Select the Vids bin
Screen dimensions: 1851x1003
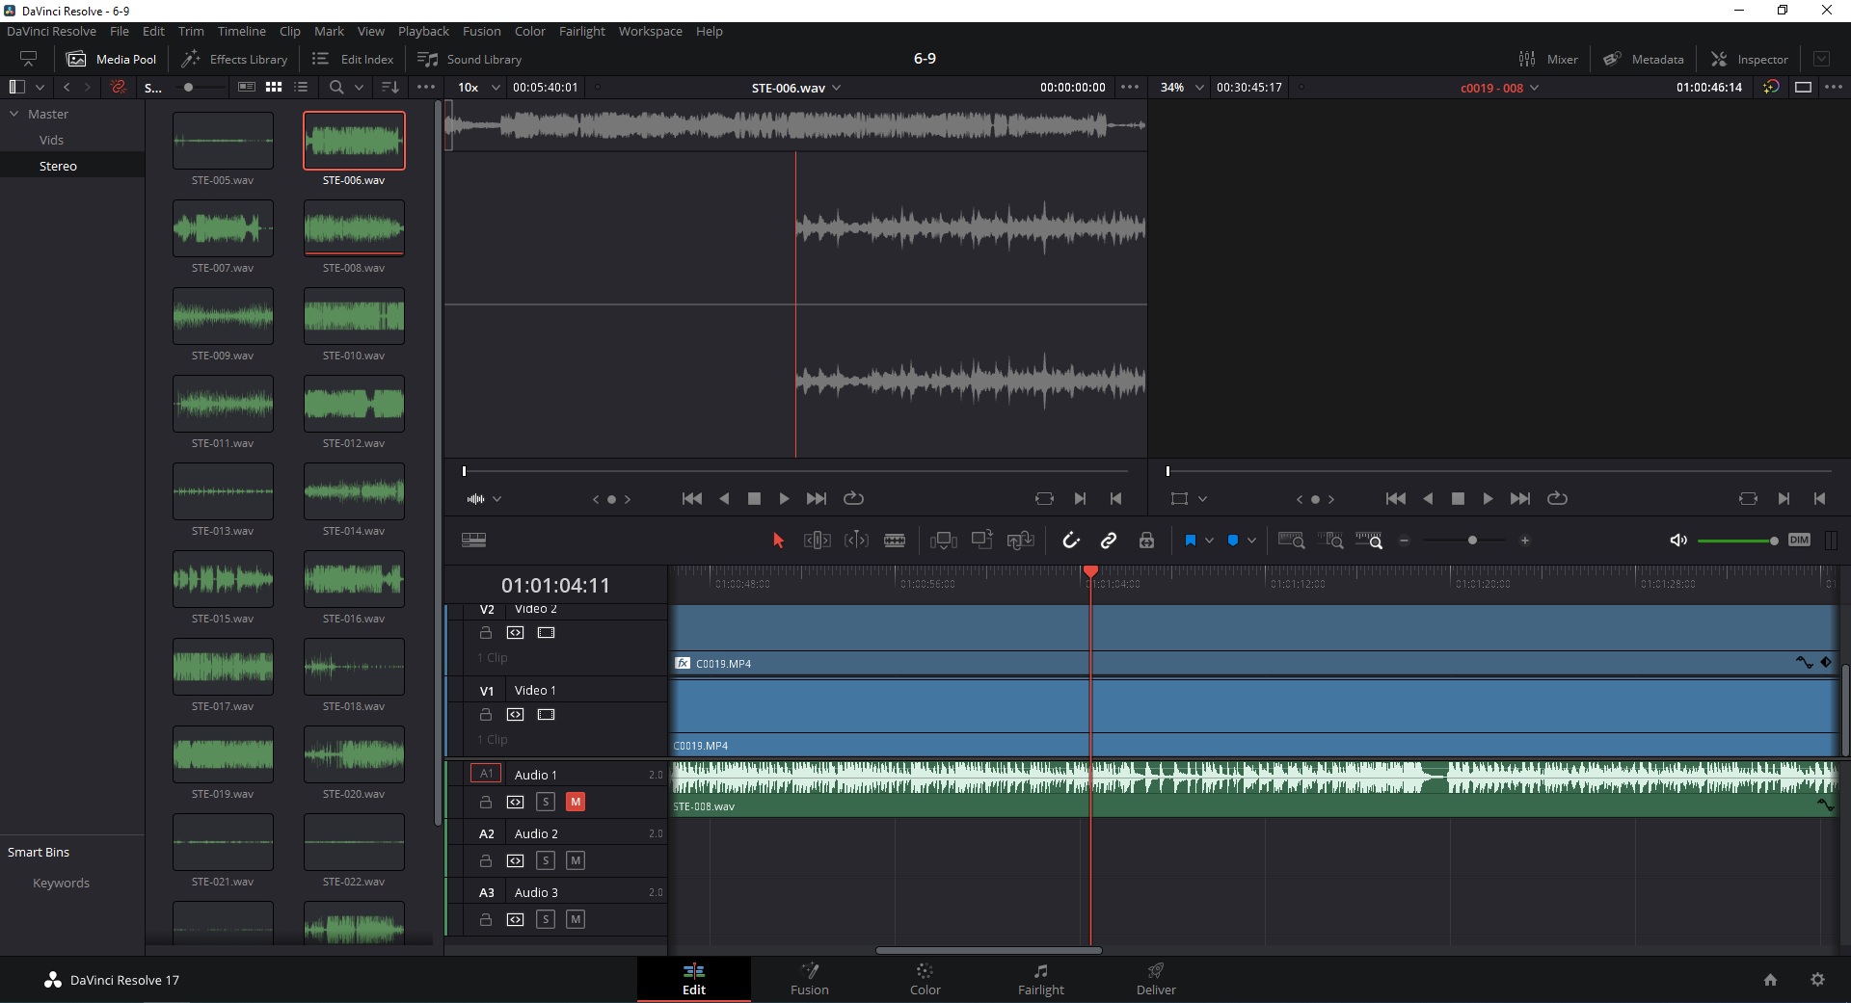pos(51,140)
